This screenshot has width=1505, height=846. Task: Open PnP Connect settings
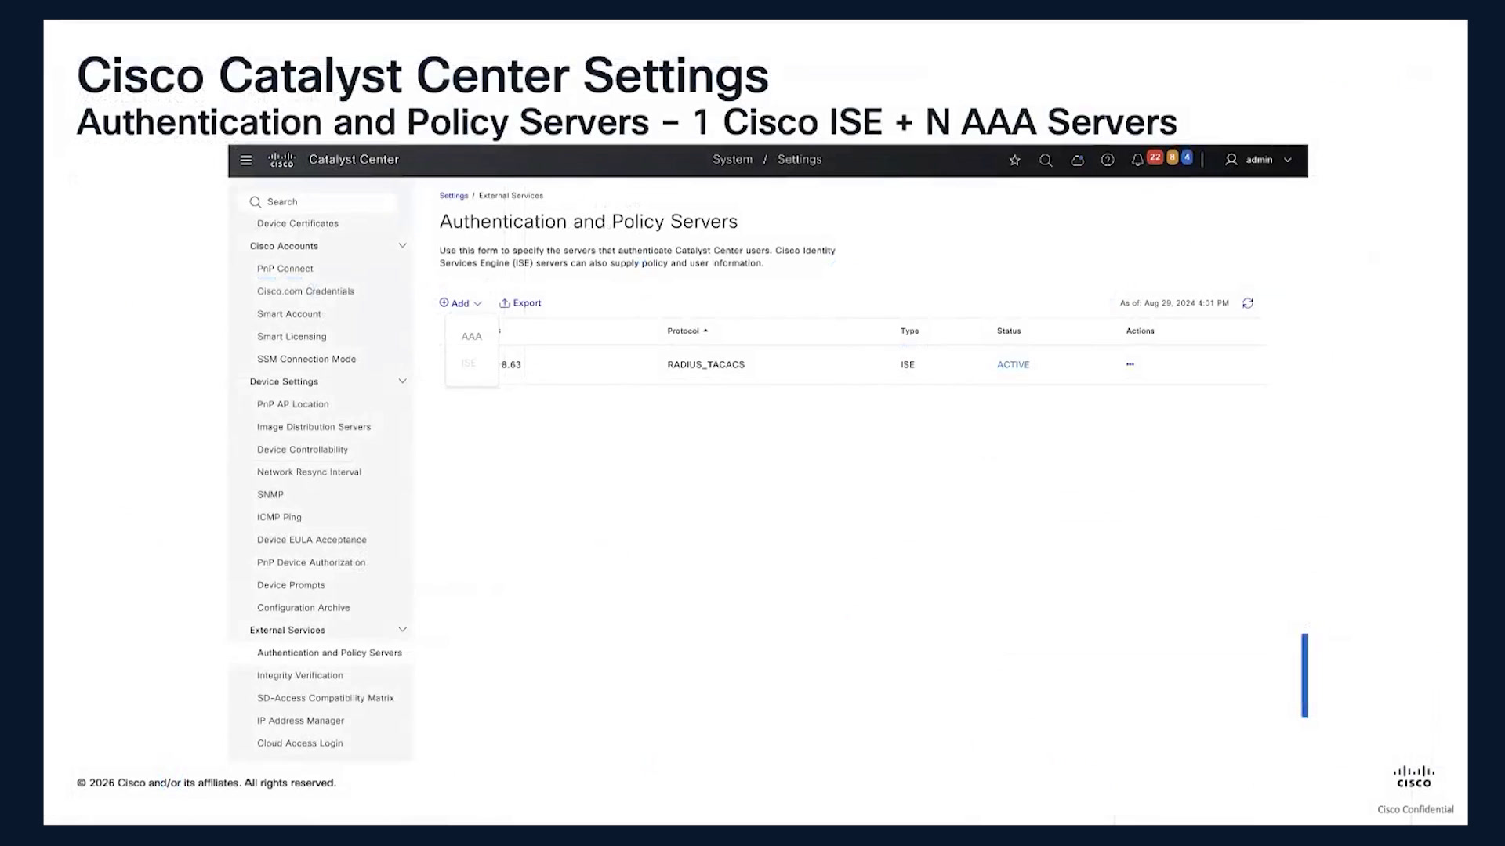(x=285, y=269)
